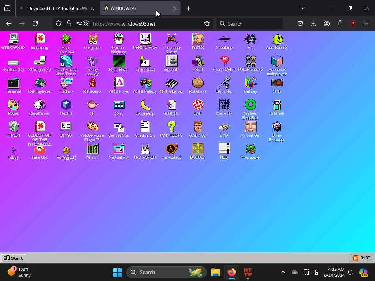Reload the current page

(x=36, y=23)
